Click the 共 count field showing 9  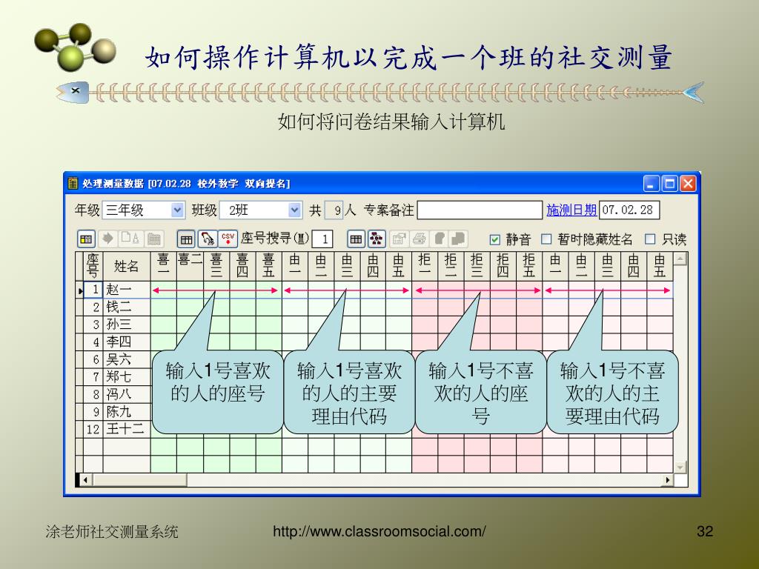[x=334, y=210]
